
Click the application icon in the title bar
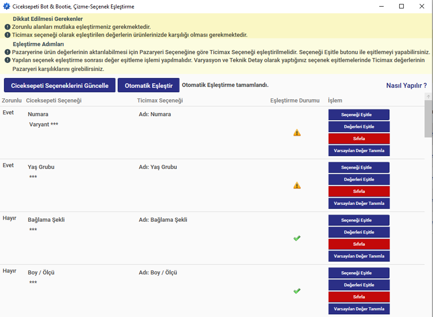(6, 6)
